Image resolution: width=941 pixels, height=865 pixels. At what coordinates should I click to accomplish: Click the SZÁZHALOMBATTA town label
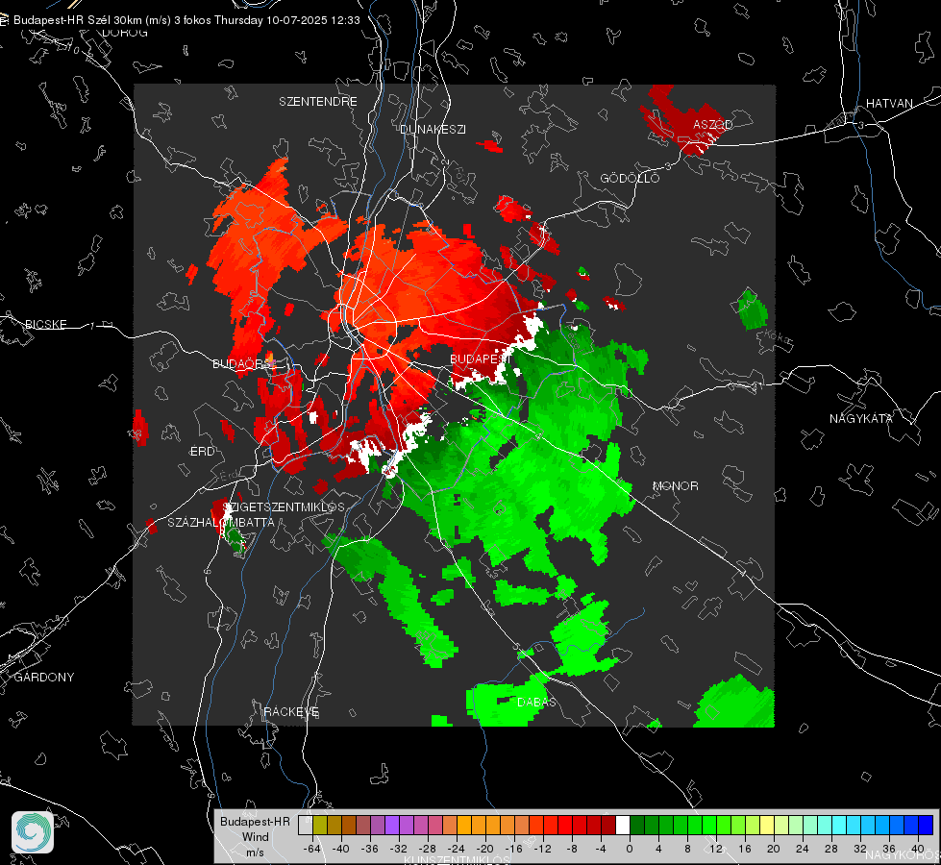point(221,522)
